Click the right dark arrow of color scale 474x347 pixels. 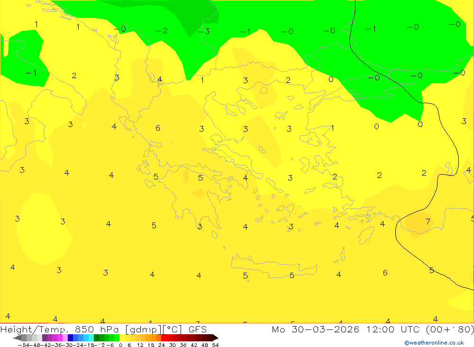click(x=216, y=338)
